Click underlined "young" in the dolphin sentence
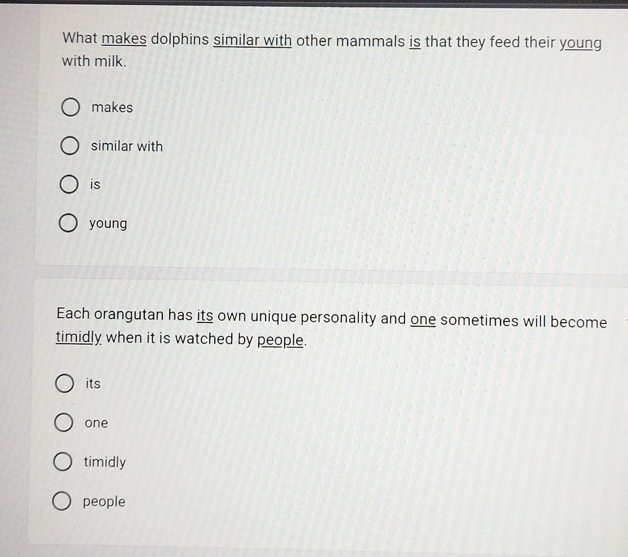Image resolution: width=628 pixels, height=557 pixels. [580, 44]
